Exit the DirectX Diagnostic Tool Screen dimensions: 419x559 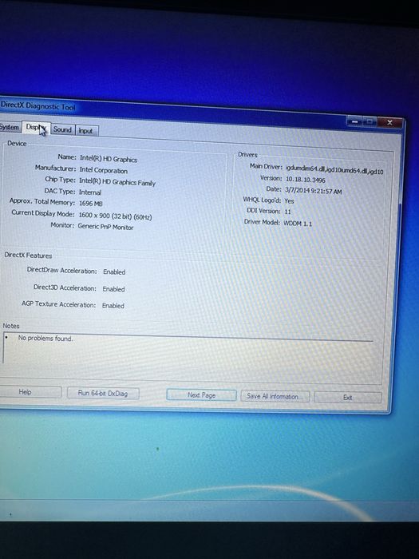click(x=348, y=398)
